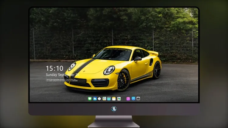Click the 15:10 clock widget

(54, 68)
